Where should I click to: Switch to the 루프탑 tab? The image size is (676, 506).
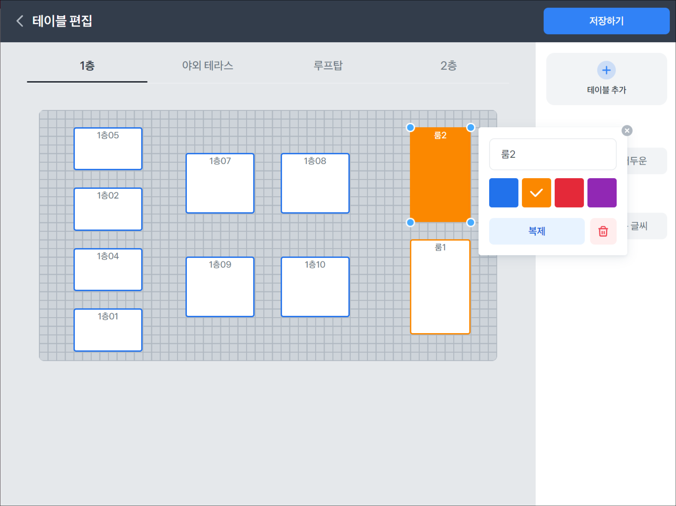328,66
